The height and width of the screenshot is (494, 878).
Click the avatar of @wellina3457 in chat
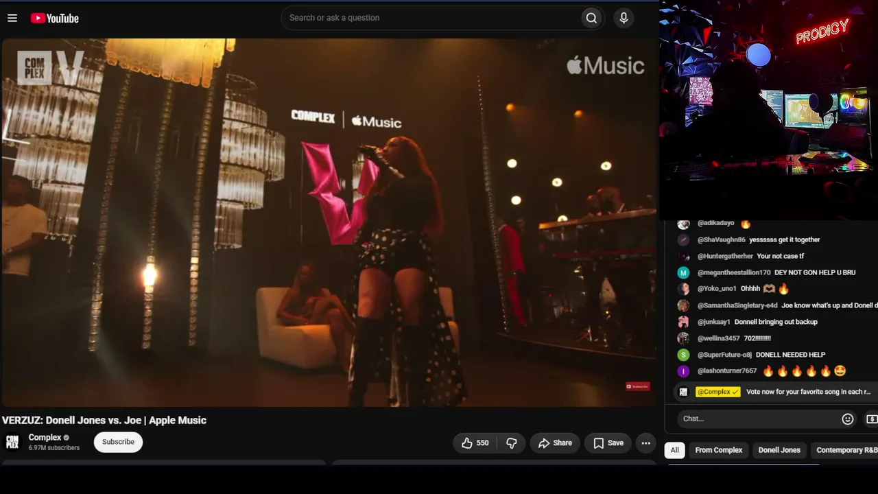click(x=683, y=338)
